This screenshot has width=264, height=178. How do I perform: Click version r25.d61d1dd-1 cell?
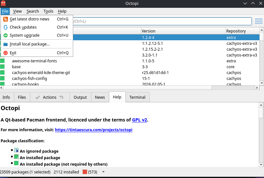155,73
